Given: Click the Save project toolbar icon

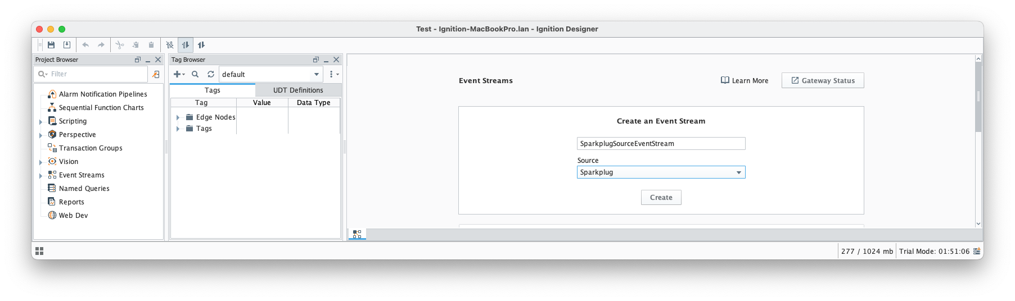Looking at the screenshot, I should [51, 45].
